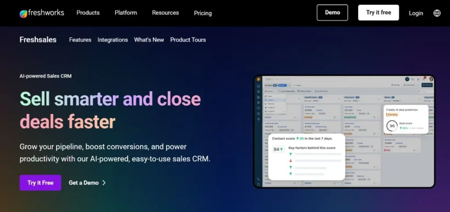Image resolution: width=450 pixels, height=212 pixels.
Task: Go to the Pricing page
Action: tap(203, 13)
